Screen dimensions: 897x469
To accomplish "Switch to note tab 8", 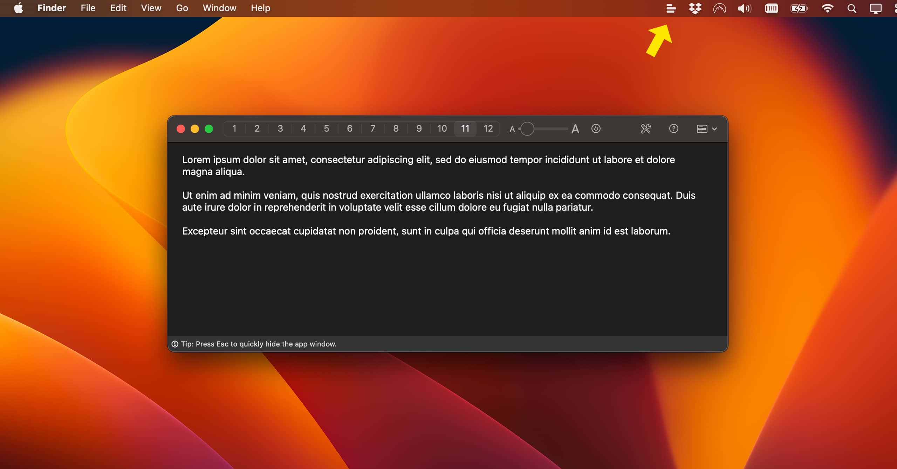I will coord(396,129).
